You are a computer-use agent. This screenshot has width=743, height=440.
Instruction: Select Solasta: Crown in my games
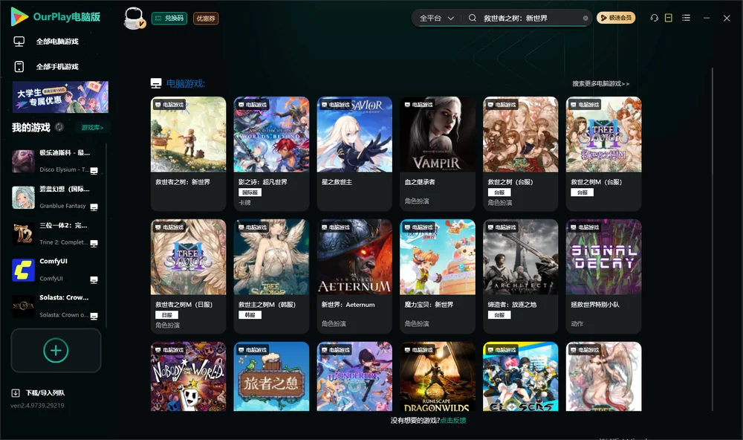coord(56,306)
